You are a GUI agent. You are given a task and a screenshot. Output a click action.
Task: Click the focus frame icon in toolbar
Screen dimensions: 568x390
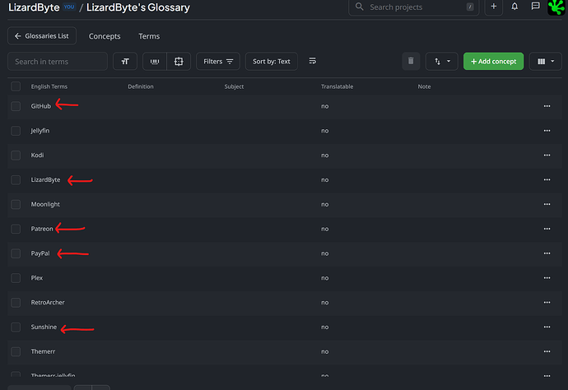click(x=178, y=62)
